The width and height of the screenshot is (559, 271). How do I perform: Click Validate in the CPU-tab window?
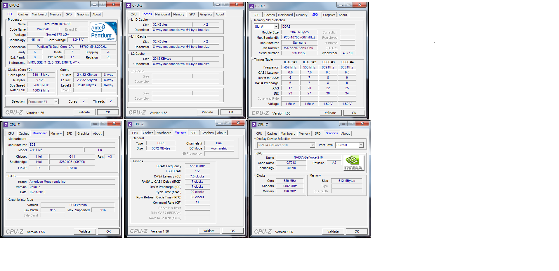pyautogui.click(x=84, y=112)
